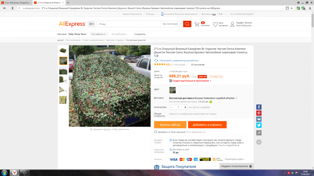Click the plus button to increase quantity
The image size is (314, 176).
(185, 107)
